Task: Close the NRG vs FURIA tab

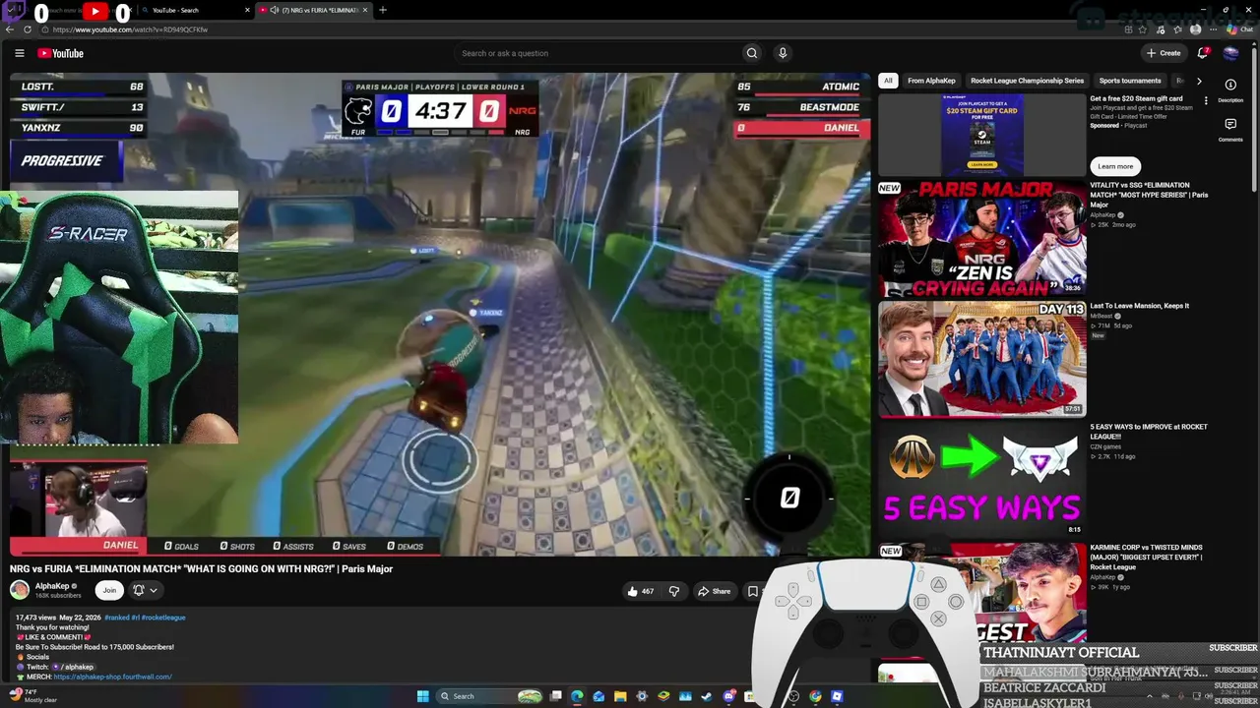Action: click(x=365, y=10)
